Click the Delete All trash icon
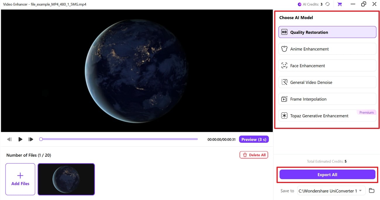380x200 pixels. (245, 155)
